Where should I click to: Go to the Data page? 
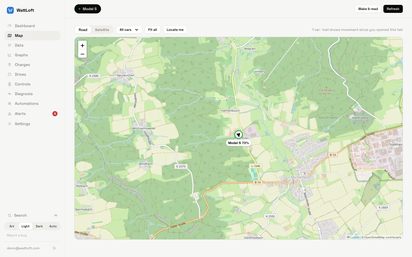[x=32, y=45]
